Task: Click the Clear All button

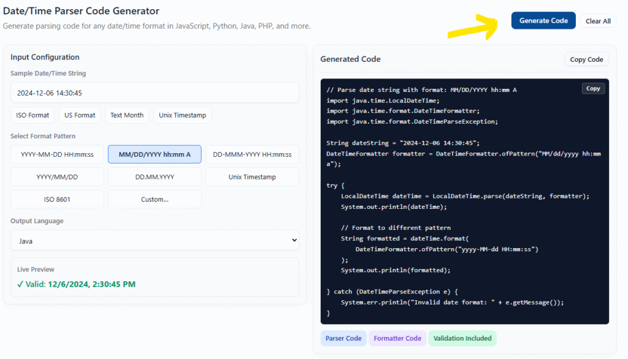Action: pos(598,20)
